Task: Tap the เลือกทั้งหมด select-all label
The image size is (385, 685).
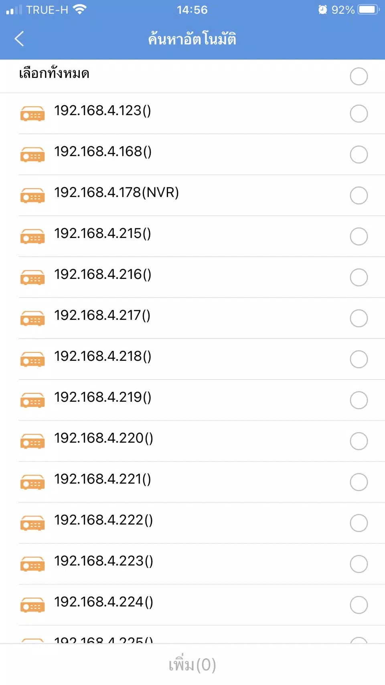Action: (x=54, y=74)
